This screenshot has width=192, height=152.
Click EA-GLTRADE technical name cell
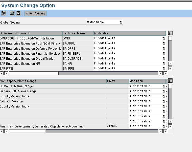(x=78, y=59)
